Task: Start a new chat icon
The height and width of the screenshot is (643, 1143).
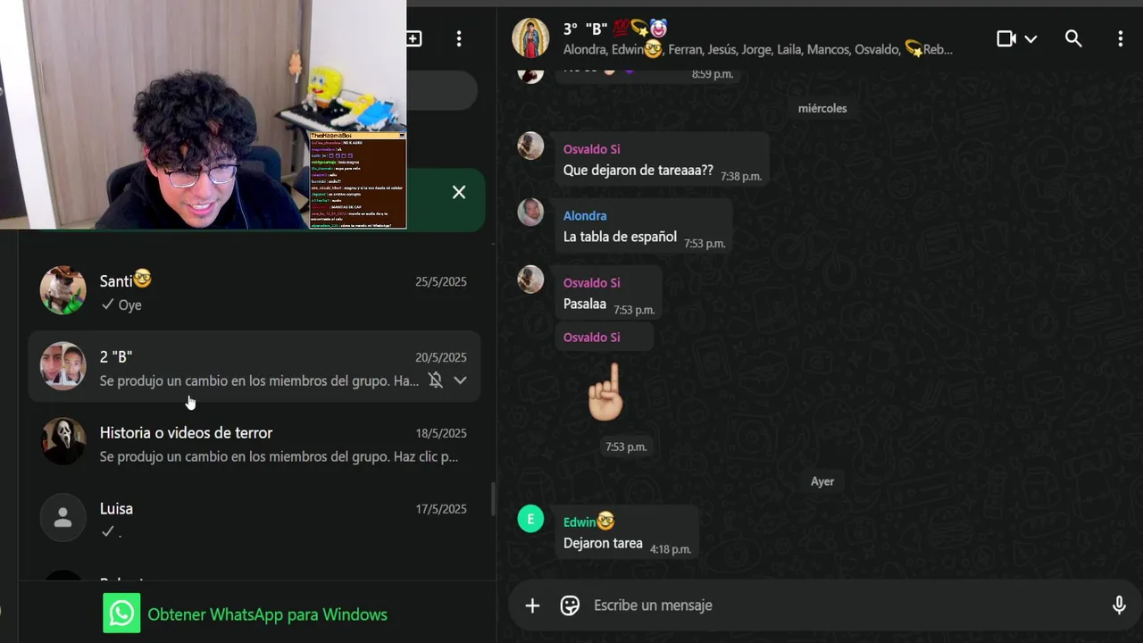Action: (414, 38)
